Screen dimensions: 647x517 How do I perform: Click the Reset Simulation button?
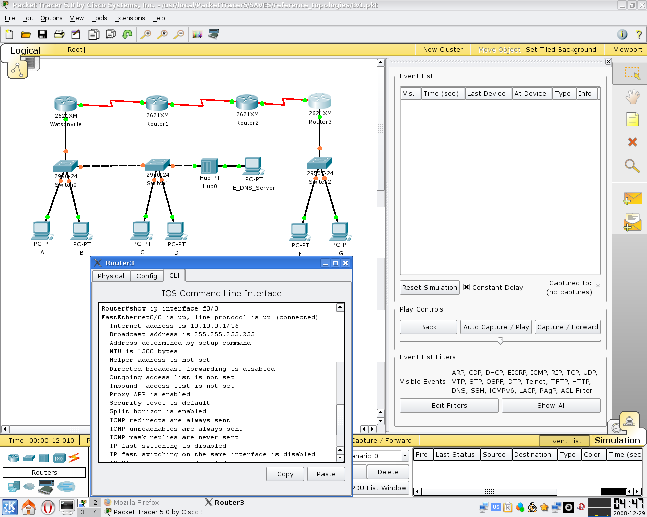point(430,287)
